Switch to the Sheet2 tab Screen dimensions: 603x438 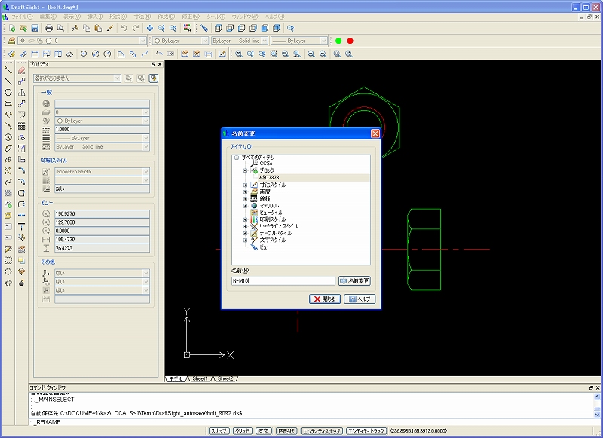[x=225, y=378]
